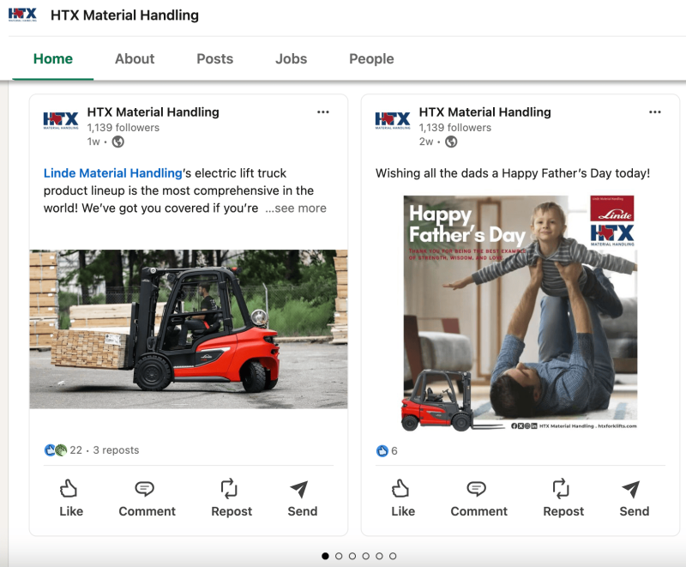Viewport: 686px width, 567px height.
Task: Expand post text with '...see more'
Action: pos(296,208)
